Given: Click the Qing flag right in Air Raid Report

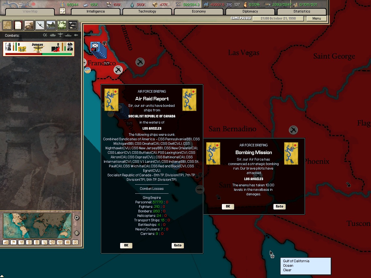Looking at the screenshot, I should tap(189, 100).
